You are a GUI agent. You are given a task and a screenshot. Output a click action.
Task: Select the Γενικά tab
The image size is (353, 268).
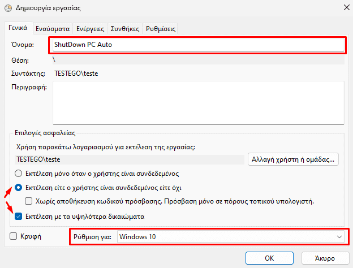pyautogui.click(x=18, y=28)
